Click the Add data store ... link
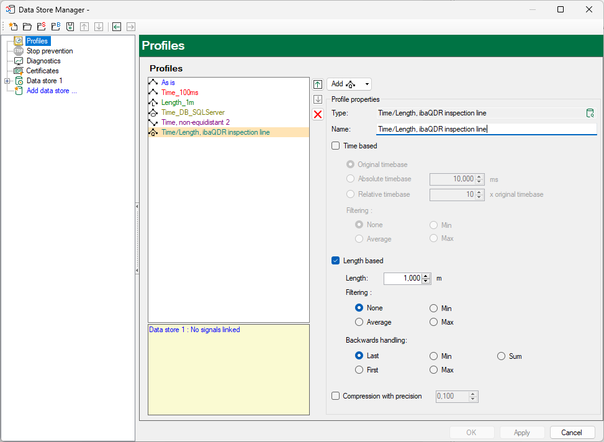The height and width of the screenshot is (442, 604). [52, 91]
